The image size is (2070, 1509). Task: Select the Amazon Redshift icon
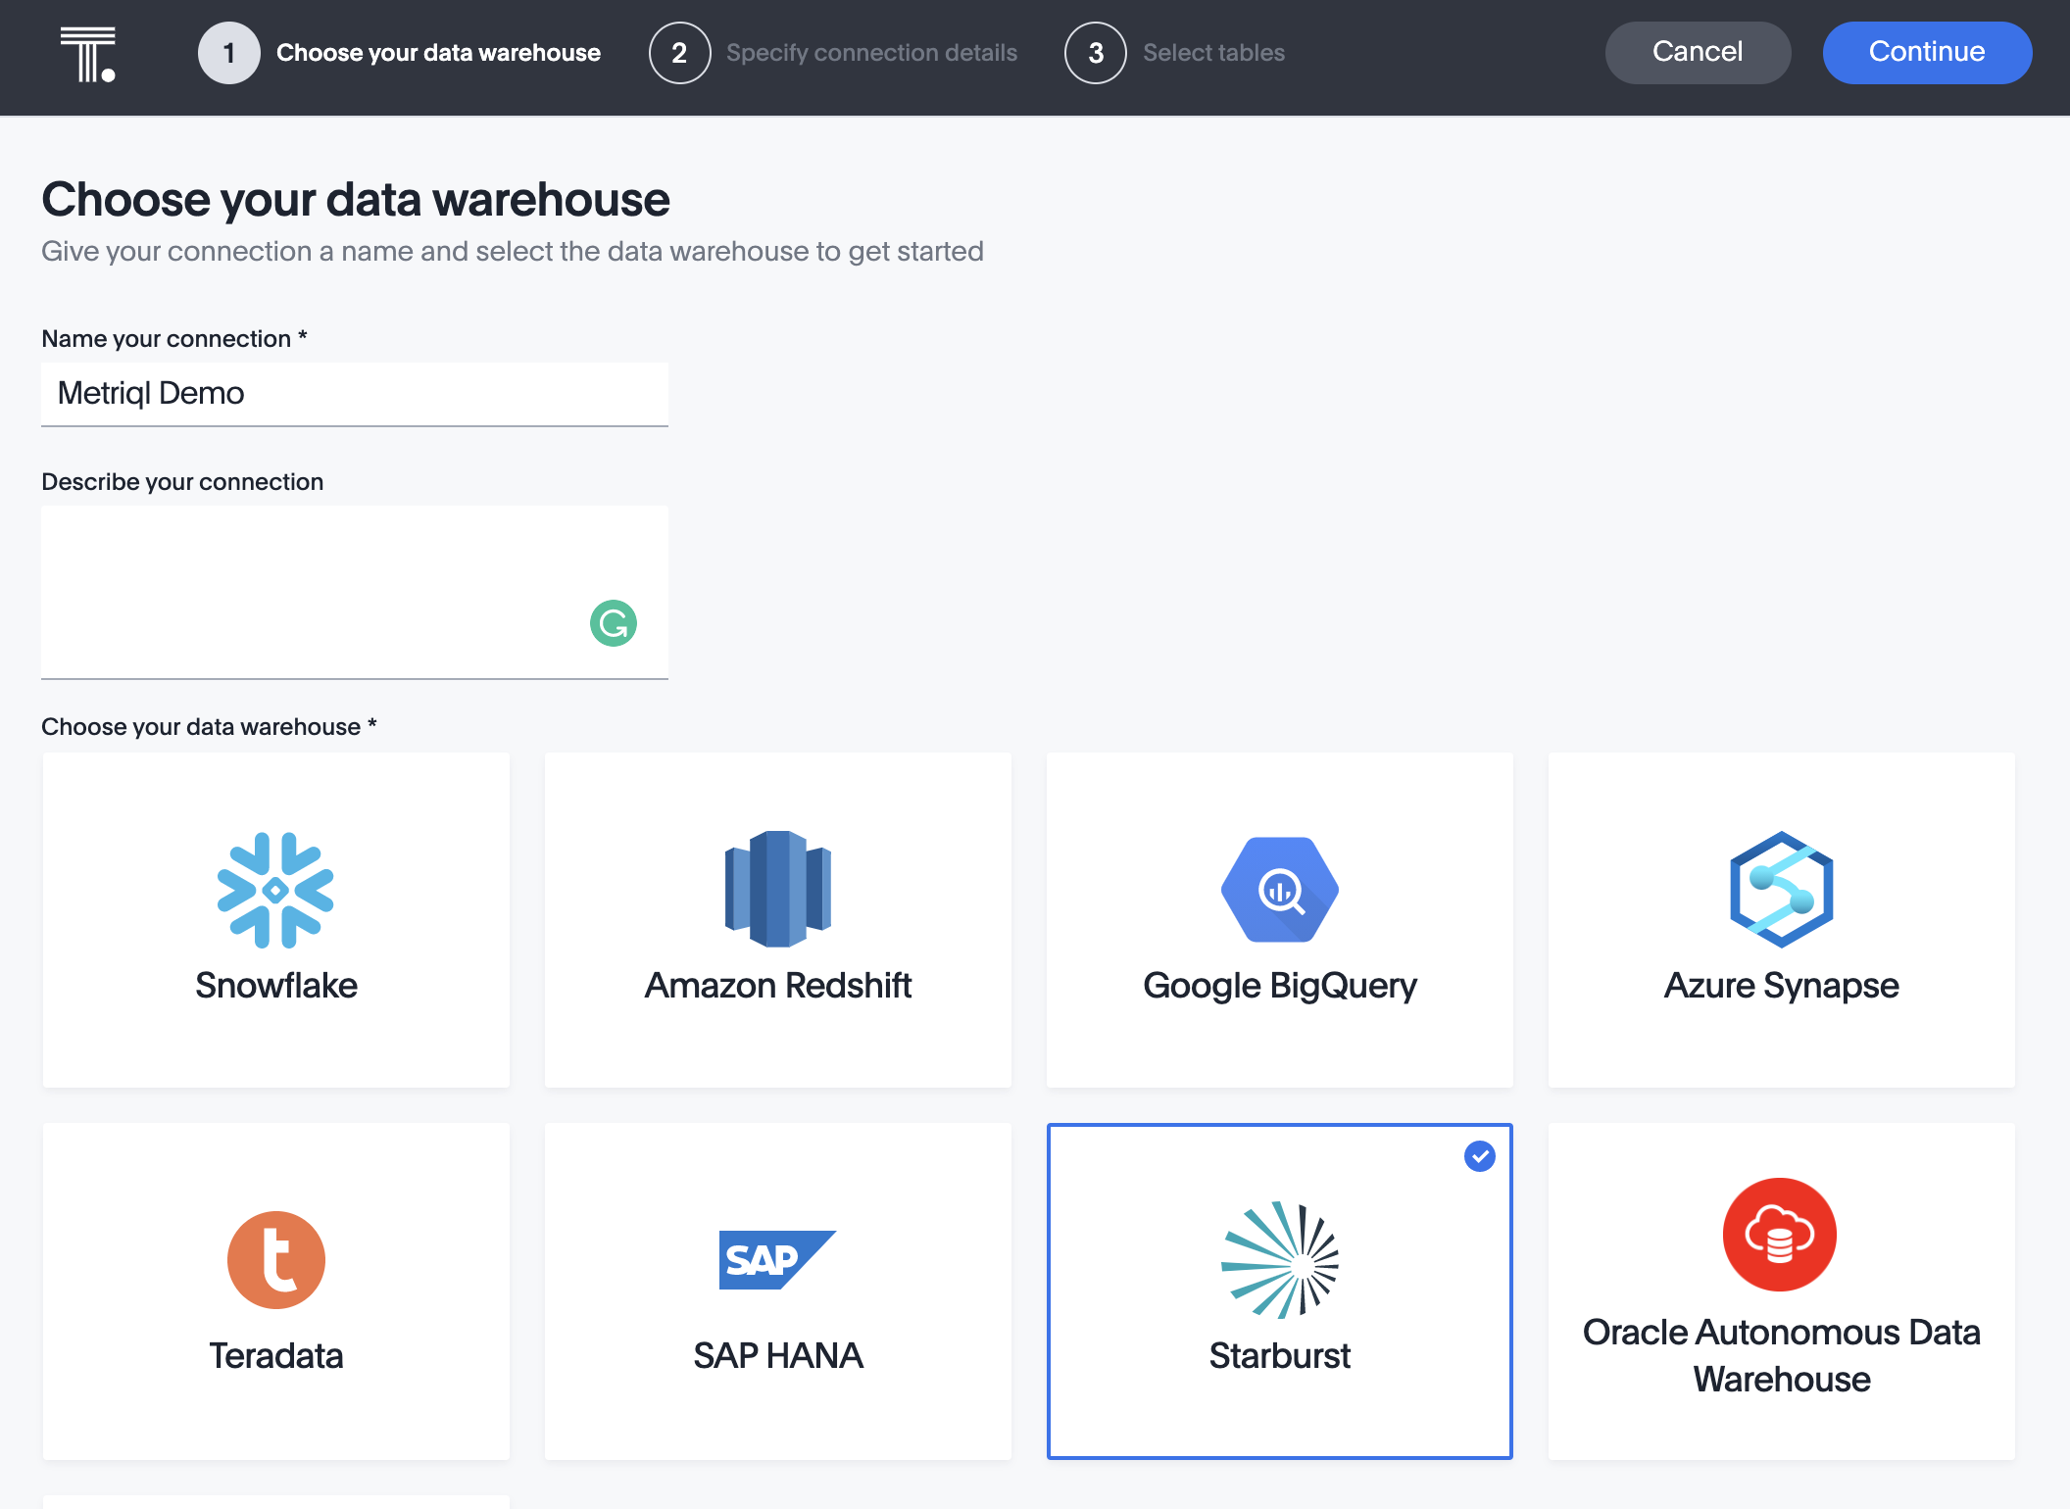click(777, 889)
